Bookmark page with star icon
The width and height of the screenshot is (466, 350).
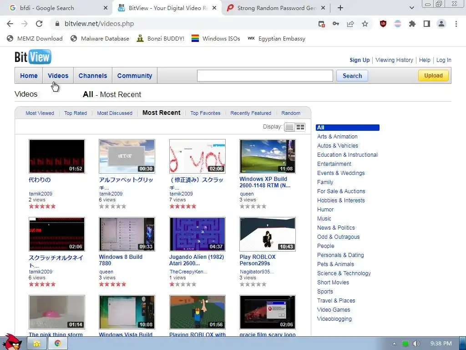(x=365, y=24)
